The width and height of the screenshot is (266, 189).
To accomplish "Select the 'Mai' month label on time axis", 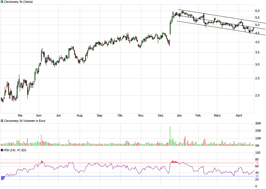I will 20,115.
